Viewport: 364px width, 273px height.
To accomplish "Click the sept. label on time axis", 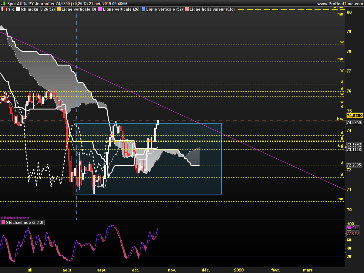I will pos(102,270).
